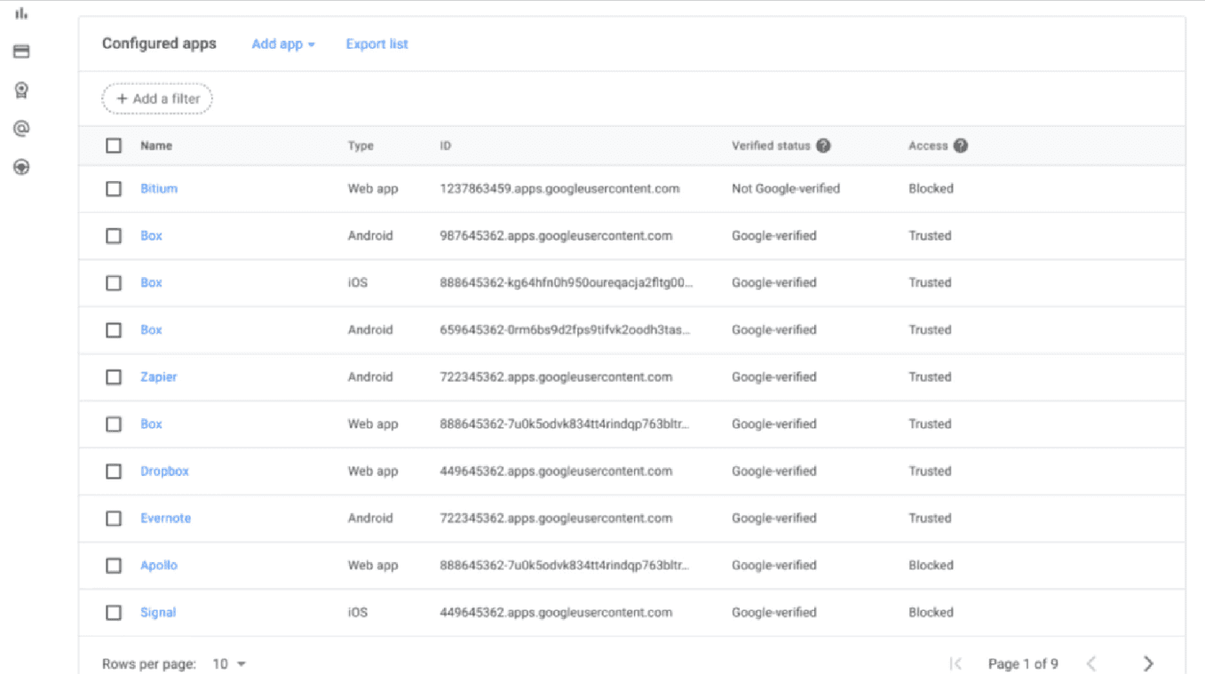Click Signal's Blocked access cell
Image resolution: width=1205 pixels, height=674 pixels.
[x=931, y=612]
